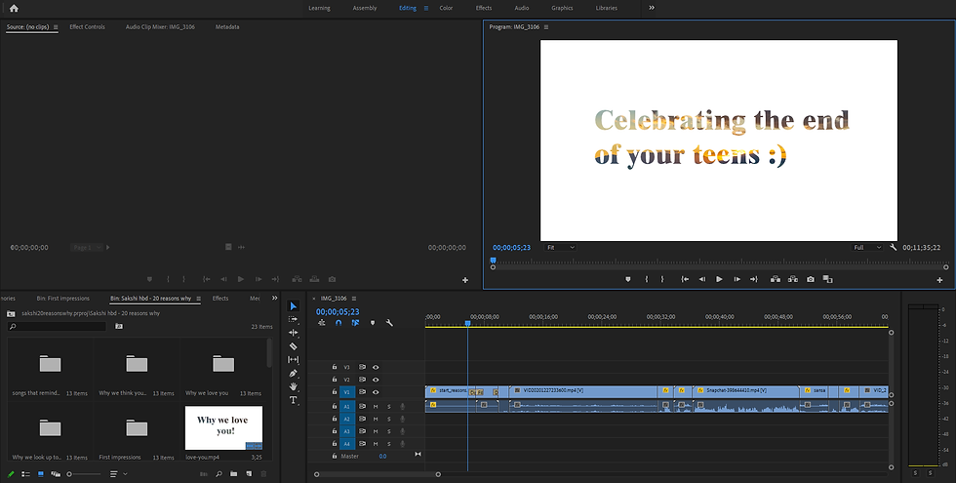This screenshot has height=483, width=956.
Task: Select the Selection tool arrow
Action: [x=294, y=306]
